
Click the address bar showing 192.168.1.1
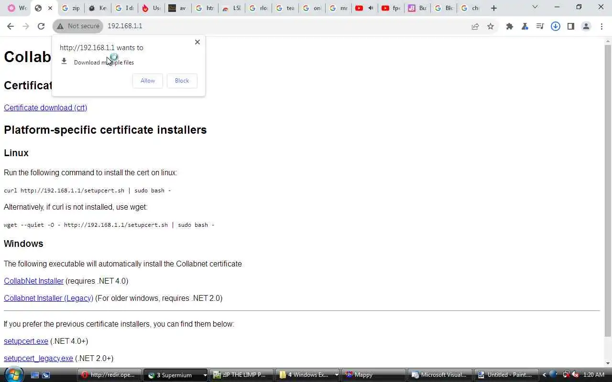coord(287,26)
